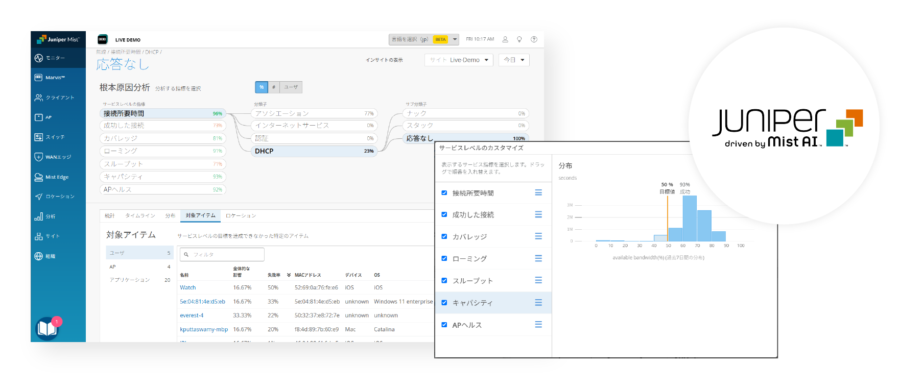This screenshot has width=899, height=388.
Task: Click the Juniper Mist logo
Action: [x=58, y=39]
